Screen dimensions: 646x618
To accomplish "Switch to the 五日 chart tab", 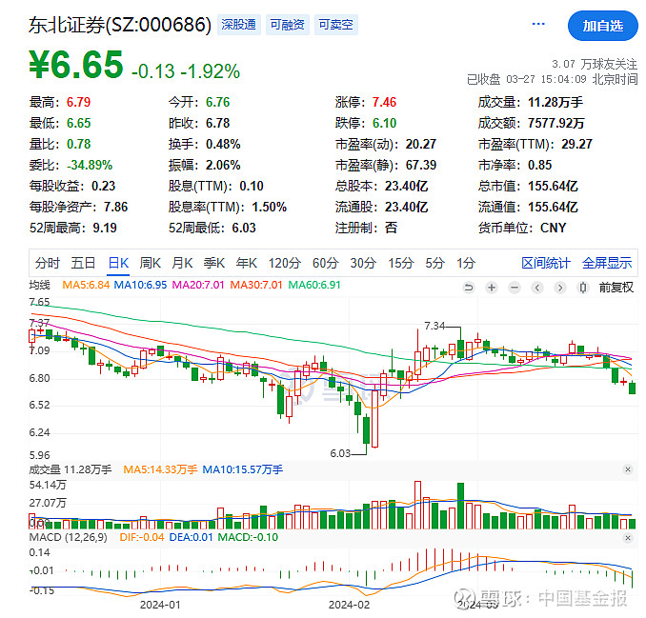I will (x=83, y=263).
